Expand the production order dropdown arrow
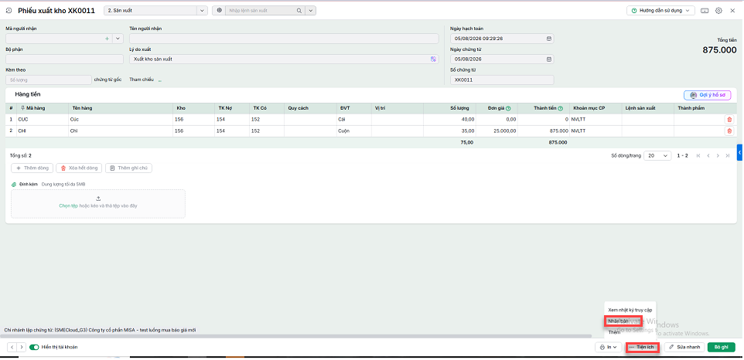This screenshot has height=360, width=744. (310, 10)
